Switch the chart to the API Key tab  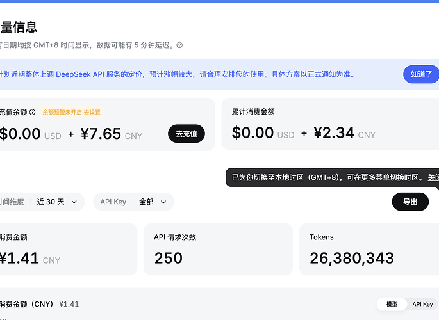click(422, 304)
